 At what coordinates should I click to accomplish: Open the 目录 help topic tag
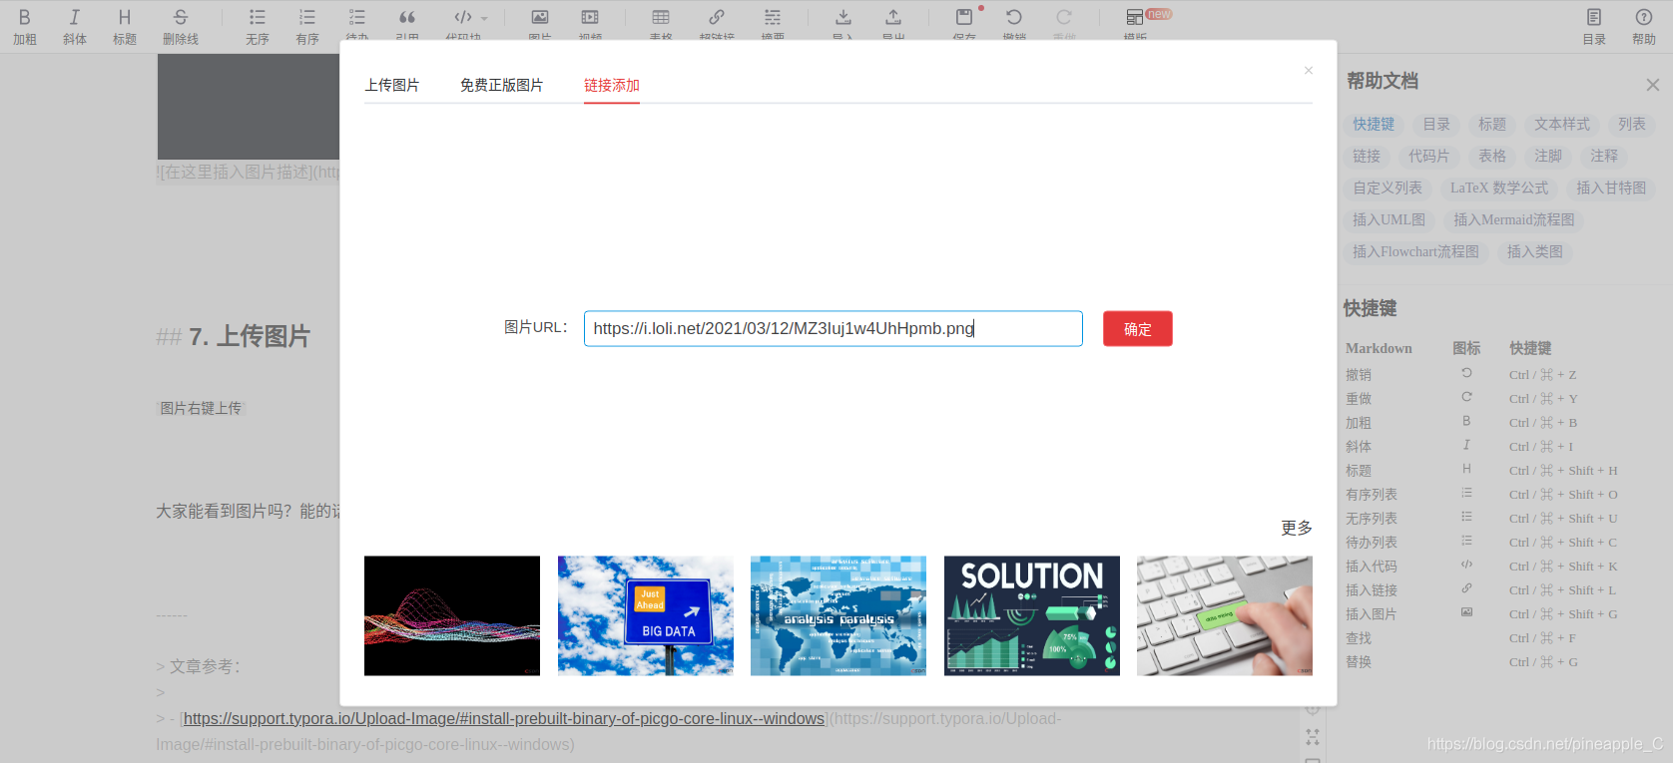(1436, 125)
